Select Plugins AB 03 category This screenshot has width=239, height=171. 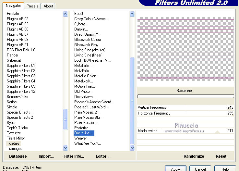[18, 24]
